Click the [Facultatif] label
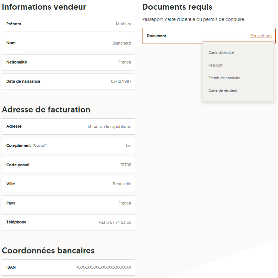The image size is (278, 278). (40, 146)
